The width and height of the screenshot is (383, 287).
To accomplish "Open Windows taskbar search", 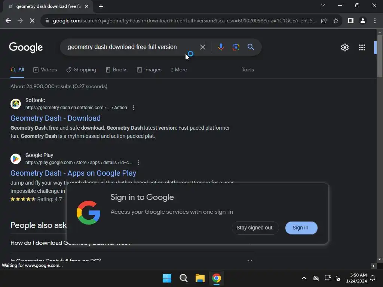I will [183, 278].
